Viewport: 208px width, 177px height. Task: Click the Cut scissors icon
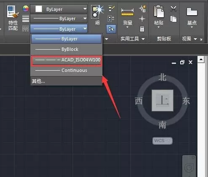tap(173, 9)
